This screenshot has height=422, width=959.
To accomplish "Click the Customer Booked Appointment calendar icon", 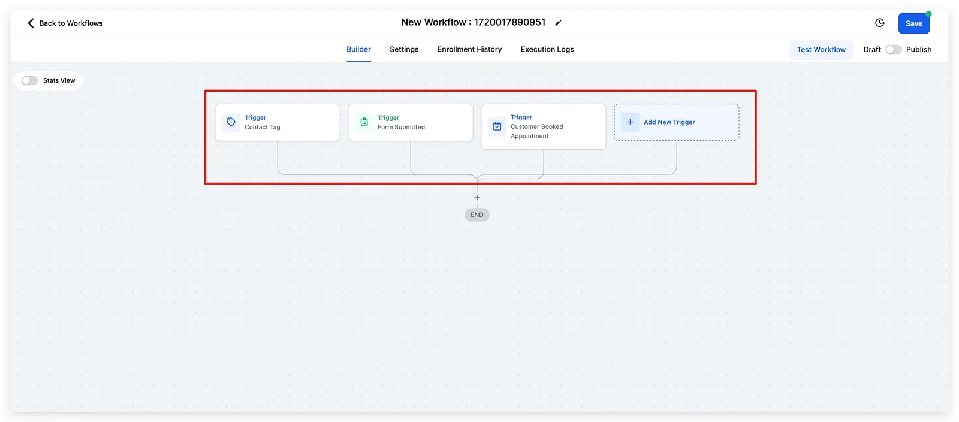I will click(x=497, y=126).
